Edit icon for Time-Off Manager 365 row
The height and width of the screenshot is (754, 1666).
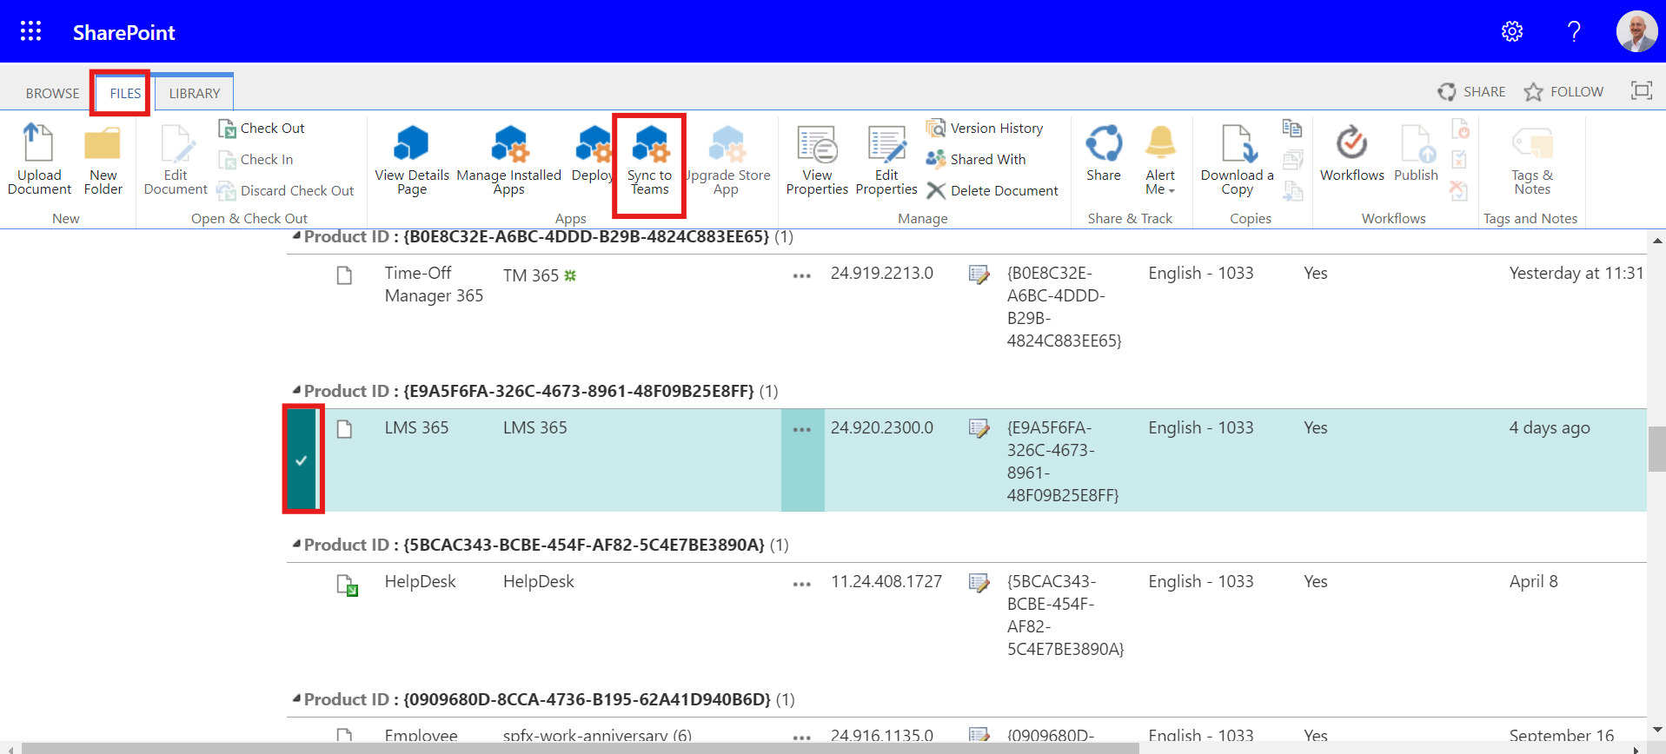979,275
